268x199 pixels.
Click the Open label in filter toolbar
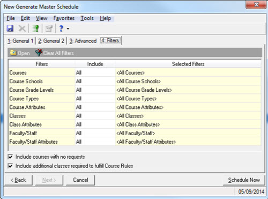pyautogui.click(x=24, y=53)
